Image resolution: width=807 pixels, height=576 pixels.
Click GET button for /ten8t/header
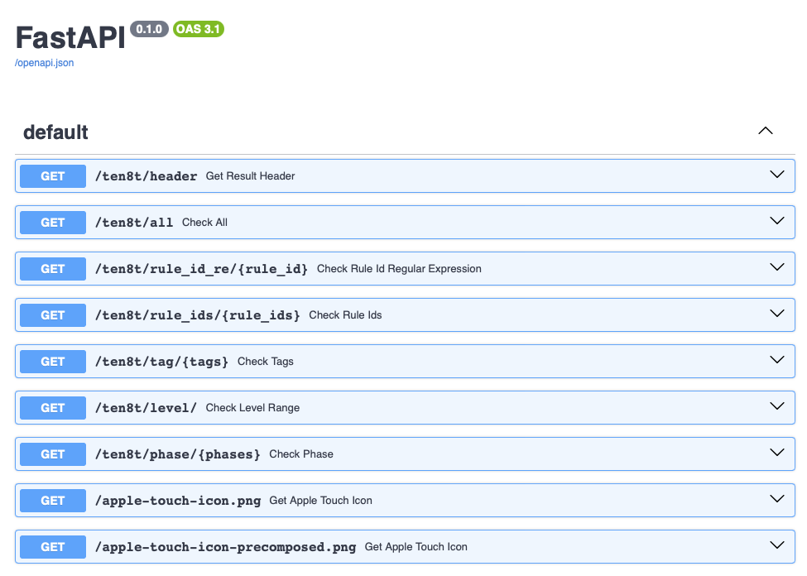pos(53,176)
